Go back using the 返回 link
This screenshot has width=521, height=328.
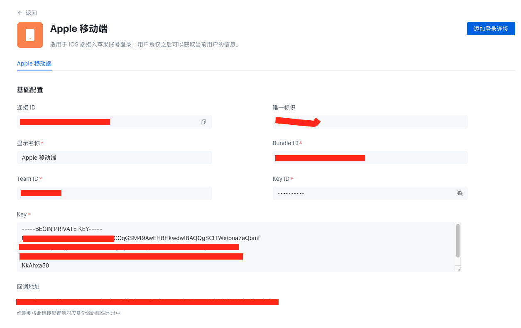tap(27, 13)
